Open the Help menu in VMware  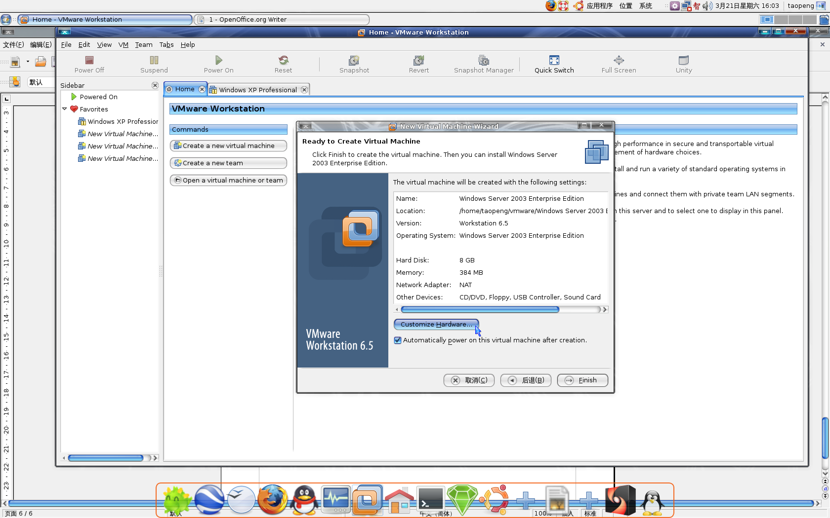pos(188,45)
